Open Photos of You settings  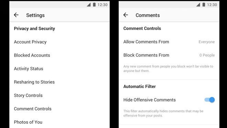[60, 122]
